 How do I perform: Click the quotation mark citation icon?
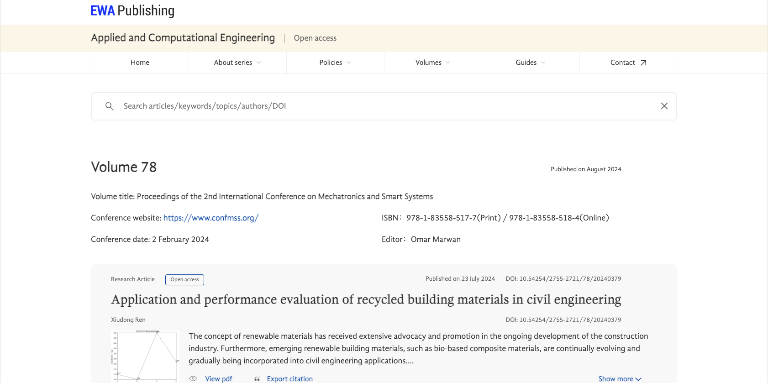point(257,379)
